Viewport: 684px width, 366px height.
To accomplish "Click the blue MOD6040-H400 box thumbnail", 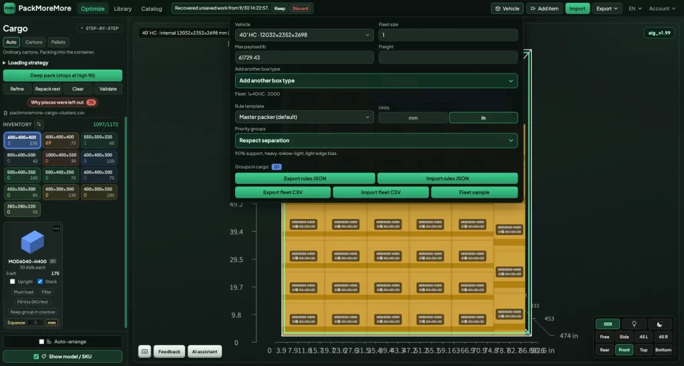I will (33, 242).
